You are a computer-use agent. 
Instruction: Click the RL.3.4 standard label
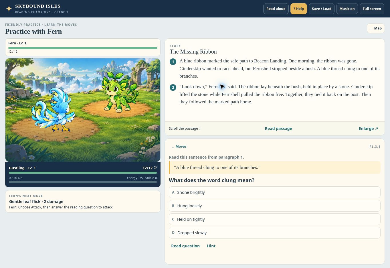(375, 147)
